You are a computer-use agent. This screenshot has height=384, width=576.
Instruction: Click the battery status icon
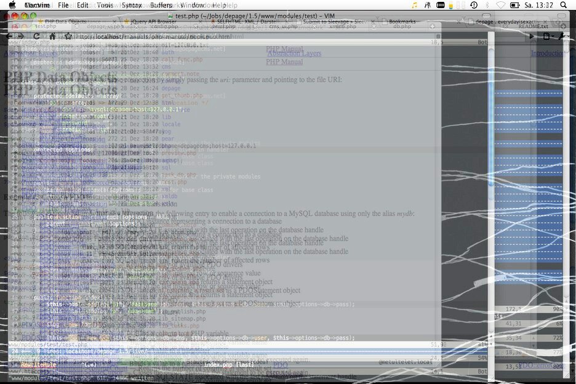coord(514,5)
